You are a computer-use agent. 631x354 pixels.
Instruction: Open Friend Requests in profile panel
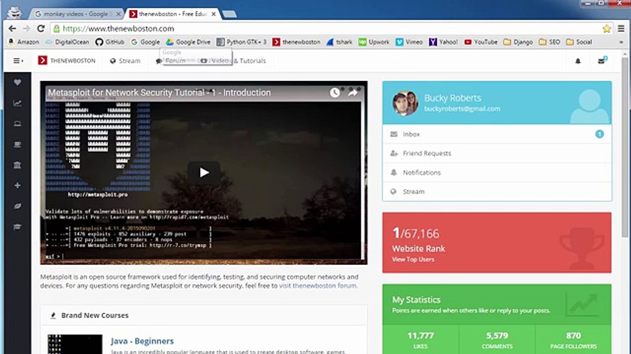coord(497,153)
